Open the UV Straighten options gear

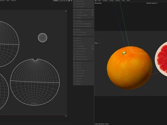point(93,46)
